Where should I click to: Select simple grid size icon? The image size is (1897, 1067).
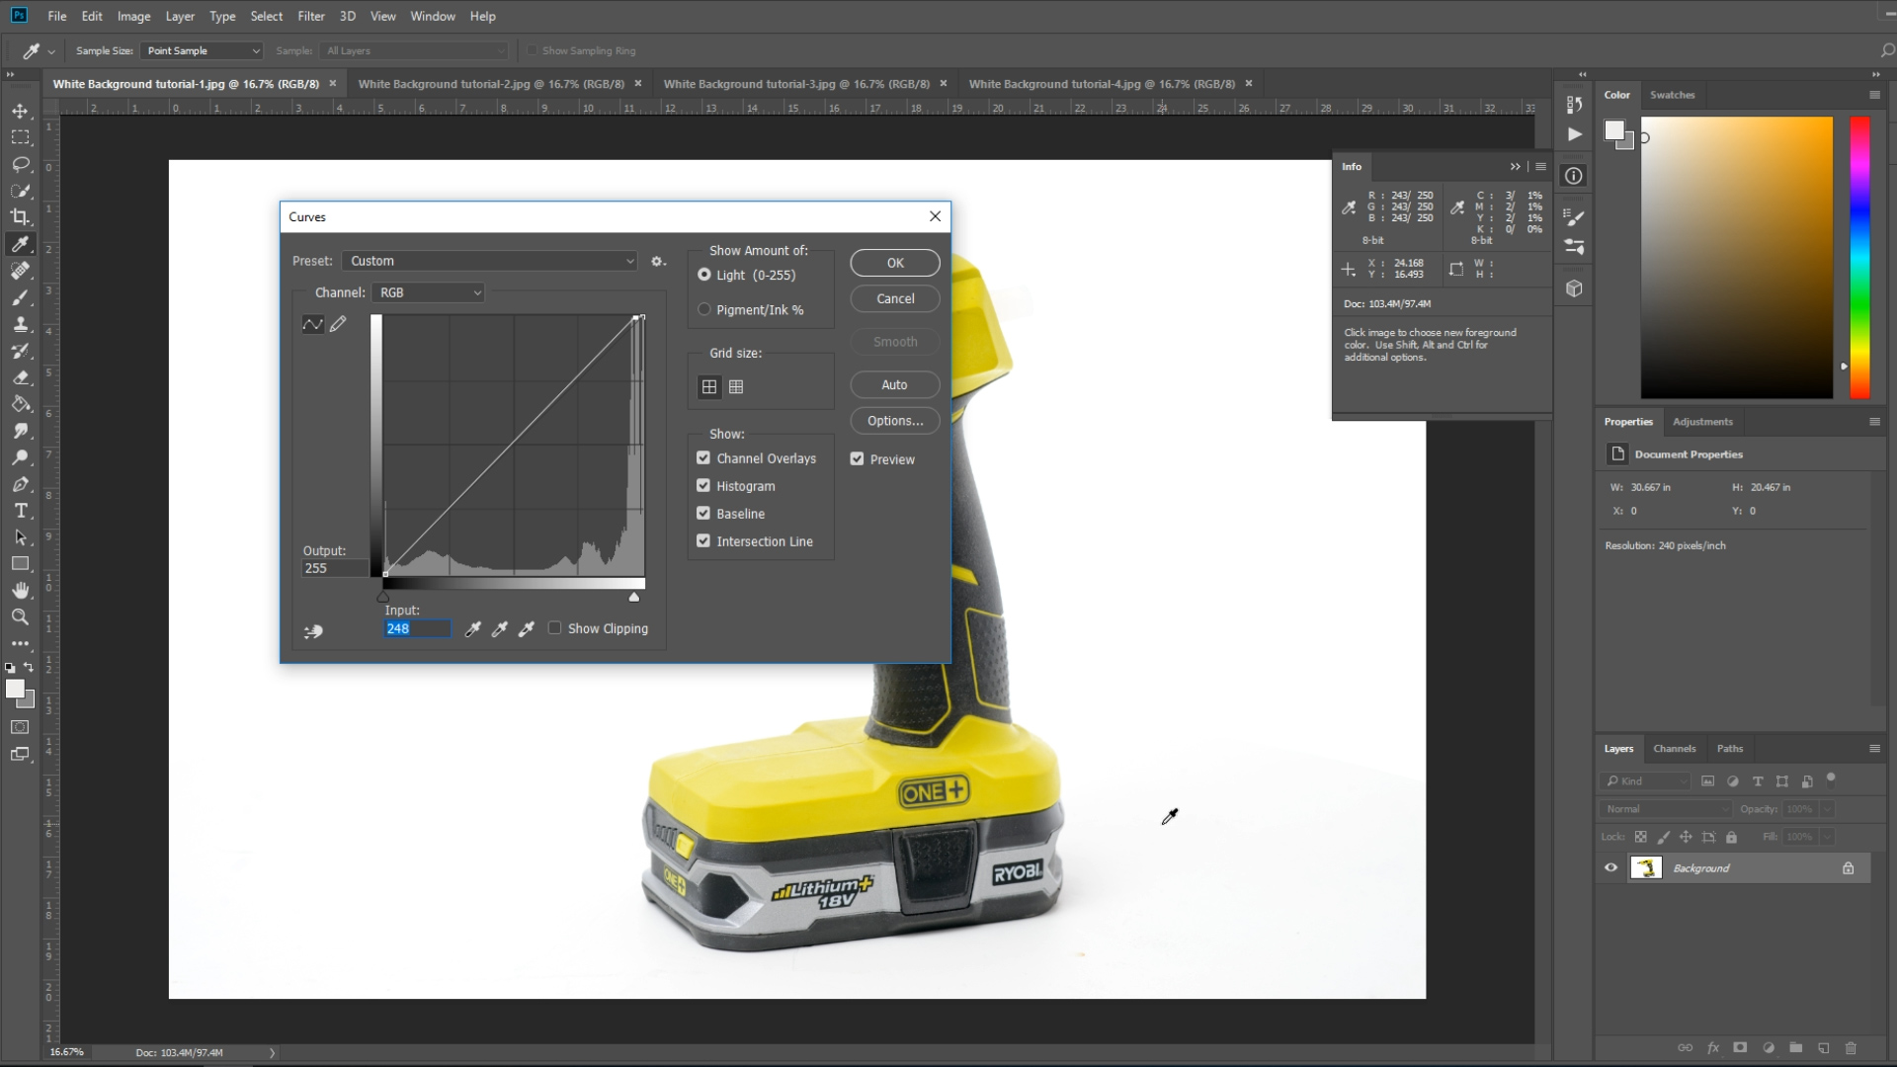click(709, 387)
